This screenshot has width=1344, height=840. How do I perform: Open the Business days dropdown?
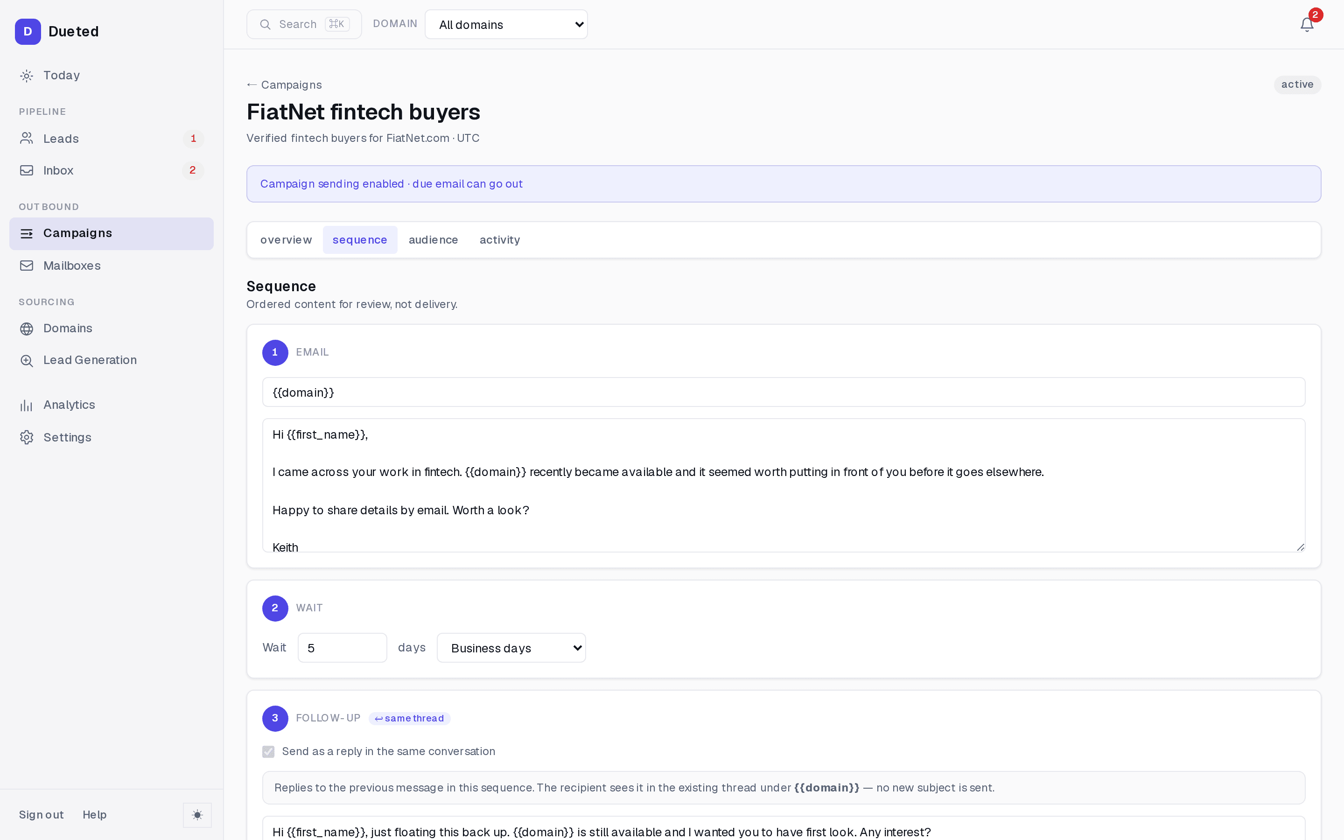[x=511, y=648]
